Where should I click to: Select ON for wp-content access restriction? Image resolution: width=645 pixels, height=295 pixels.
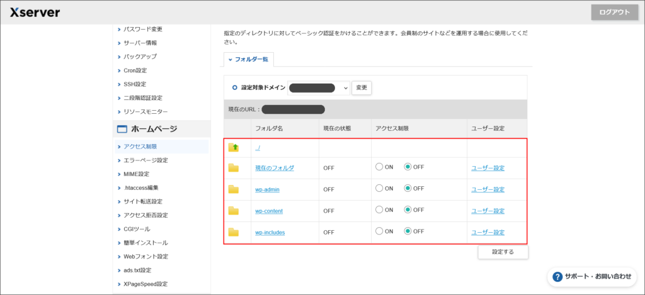[379, 209]
